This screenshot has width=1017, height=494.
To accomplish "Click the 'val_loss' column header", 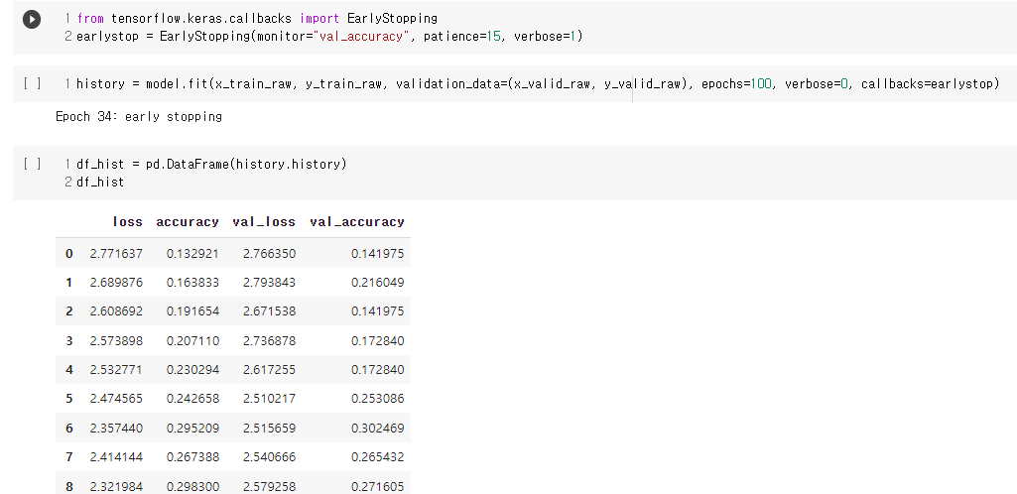I will [264, 222].
